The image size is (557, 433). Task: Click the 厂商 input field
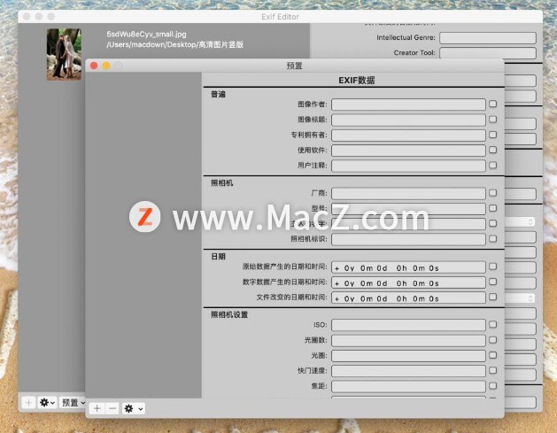tap(408, 193)
